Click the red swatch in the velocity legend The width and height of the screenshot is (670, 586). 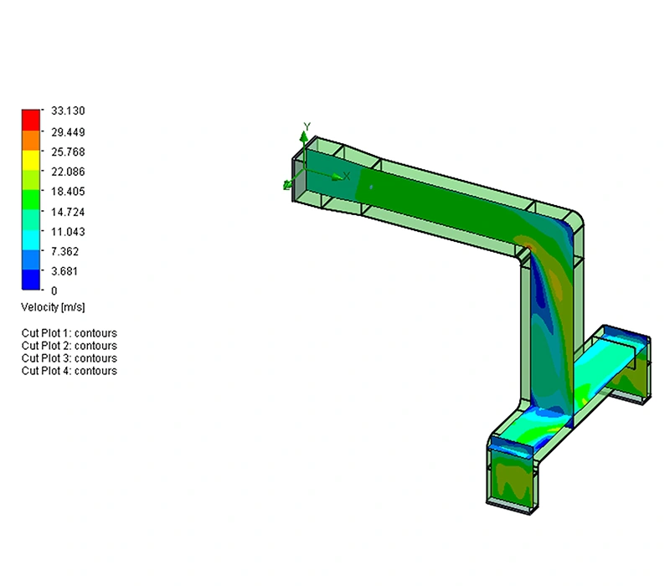tap(31, 118)
